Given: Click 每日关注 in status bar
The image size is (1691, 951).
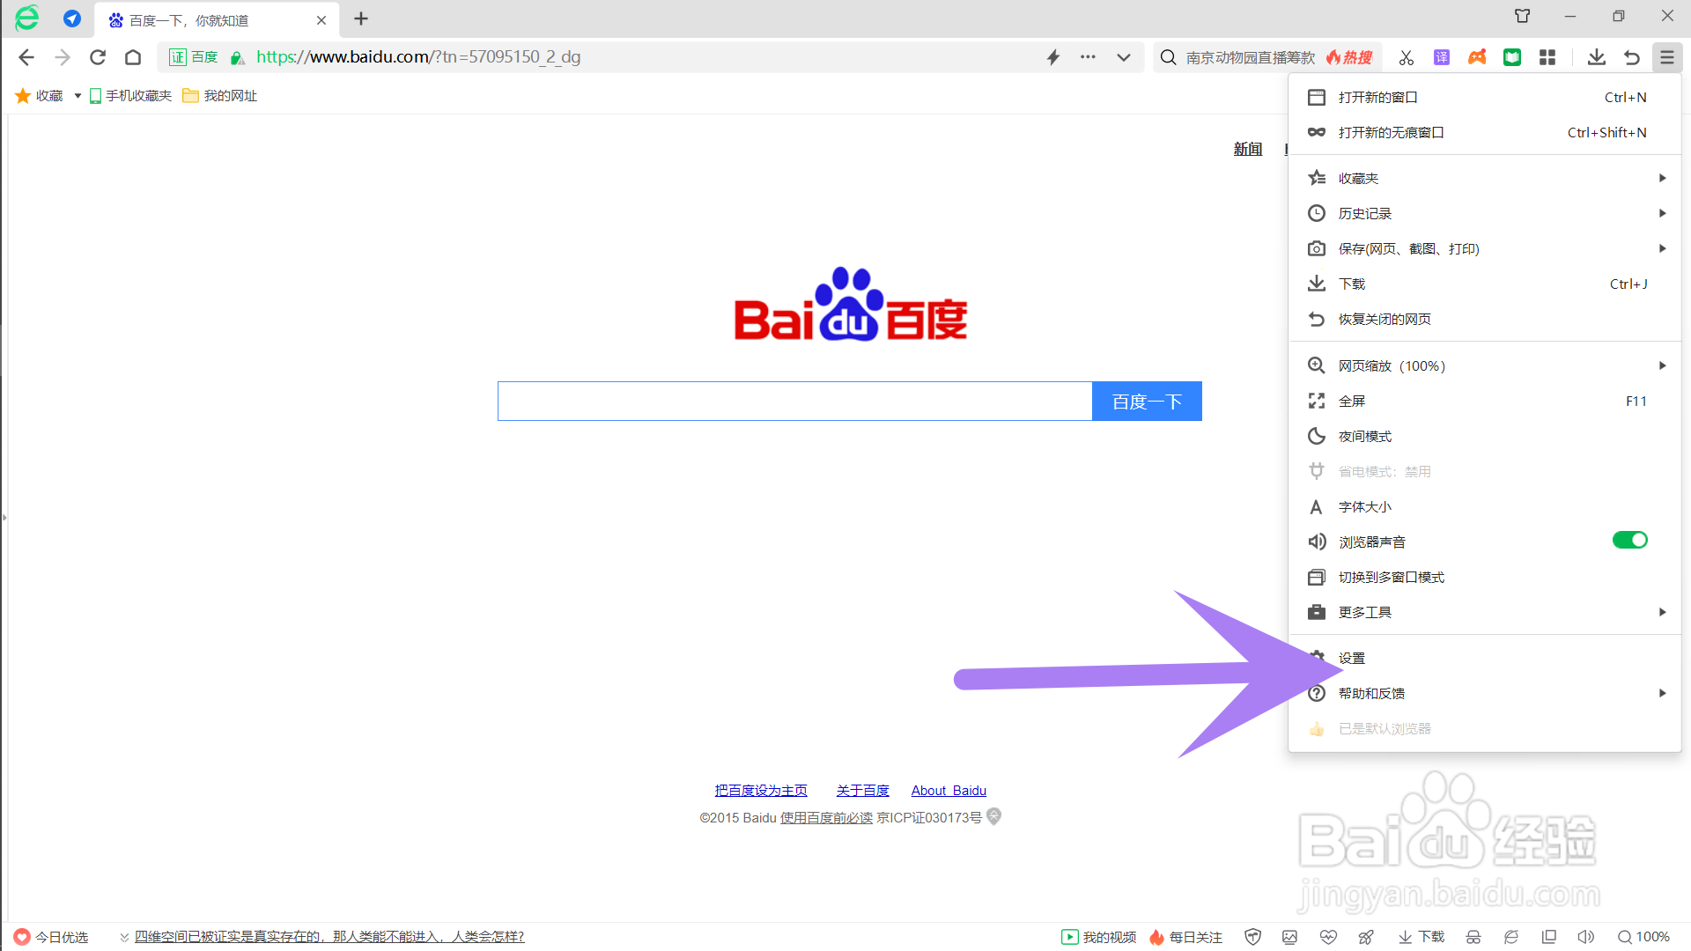Looking at the screenshot, I should [1185, 937].
